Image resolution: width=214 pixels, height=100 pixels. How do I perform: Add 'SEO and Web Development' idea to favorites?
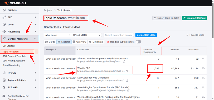[x=203, y=59]
